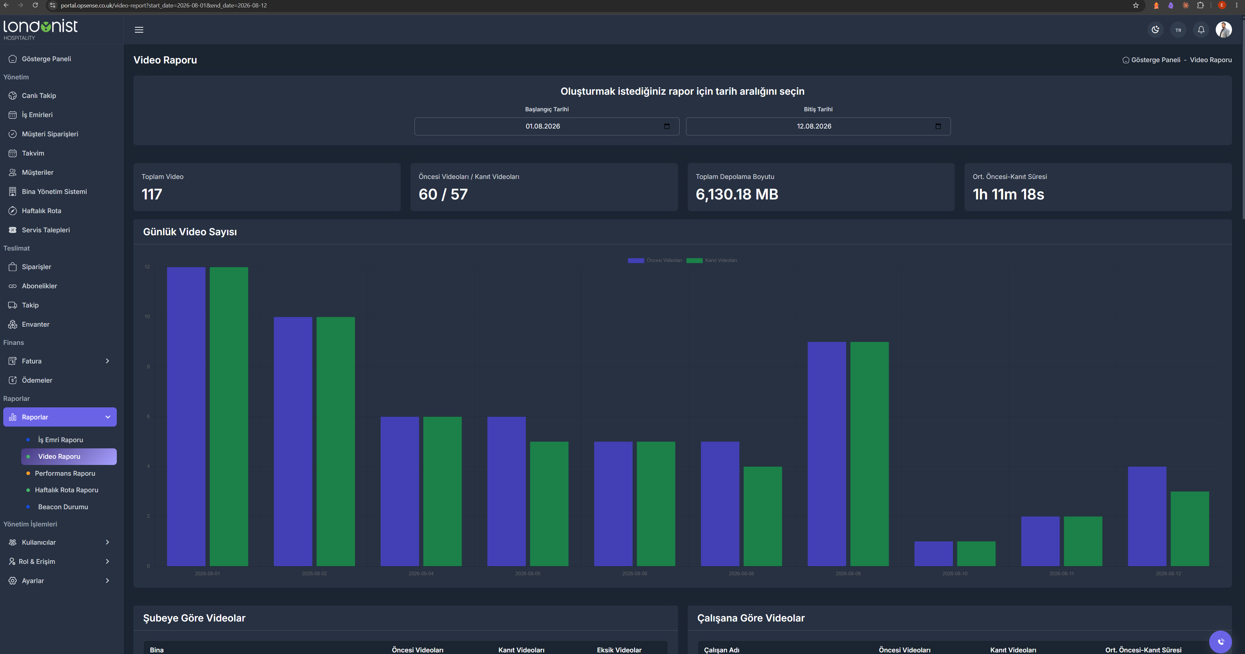
Task: Open the user profile avatar
Action: [x=1223, y=30]
